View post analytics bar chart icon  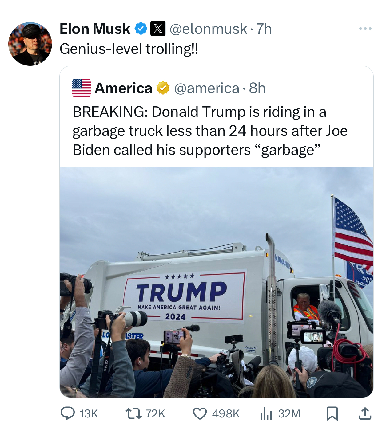266,413
